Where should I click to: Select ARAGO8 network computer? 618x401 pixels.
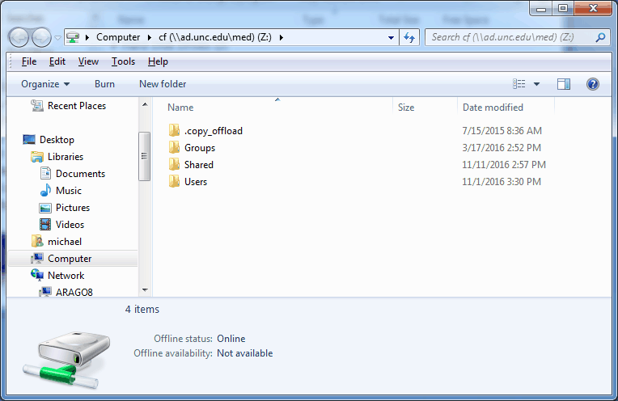point(74,293)
